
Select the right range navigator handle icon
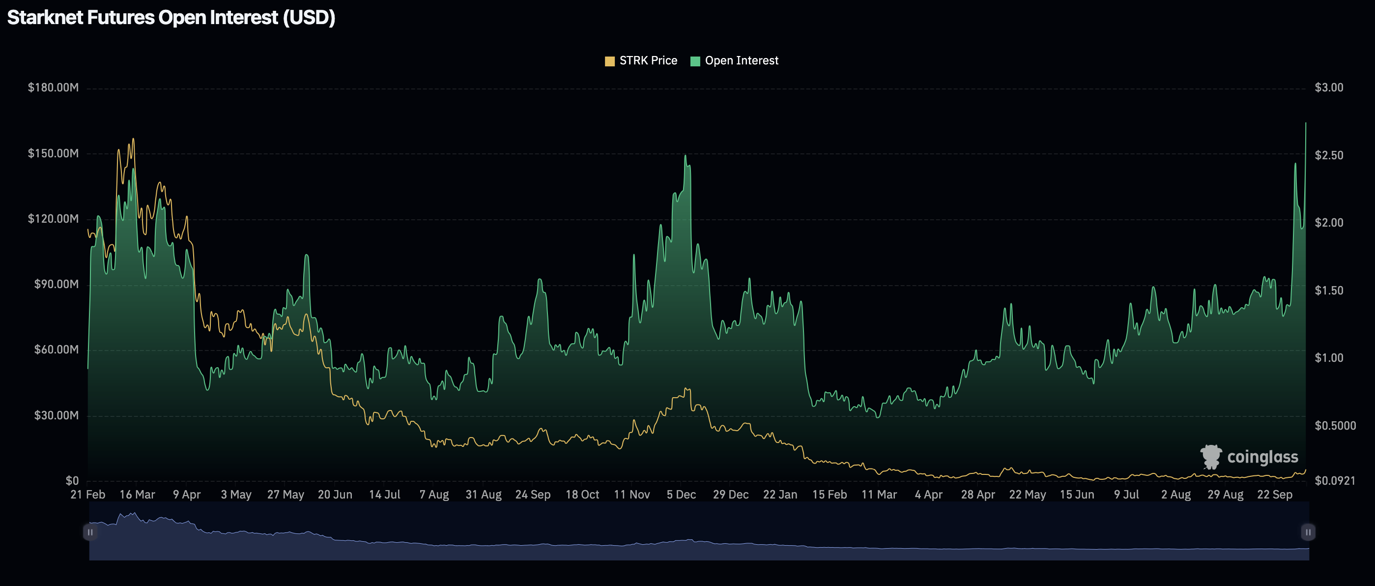coord(1308,532)
